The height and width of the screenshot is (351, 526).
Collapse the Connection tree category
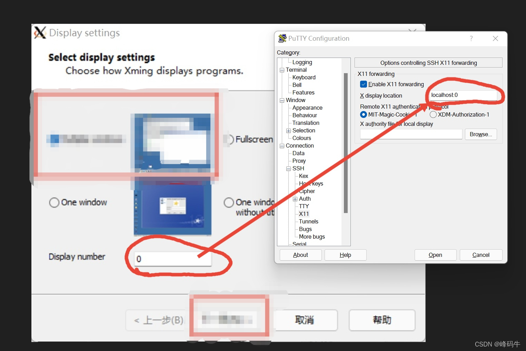click(x=282, y=146)
